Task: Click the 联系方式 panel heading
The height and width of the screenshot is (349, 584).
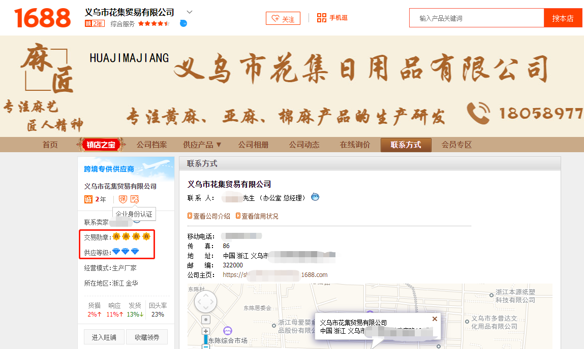Action: coord(202,163)
